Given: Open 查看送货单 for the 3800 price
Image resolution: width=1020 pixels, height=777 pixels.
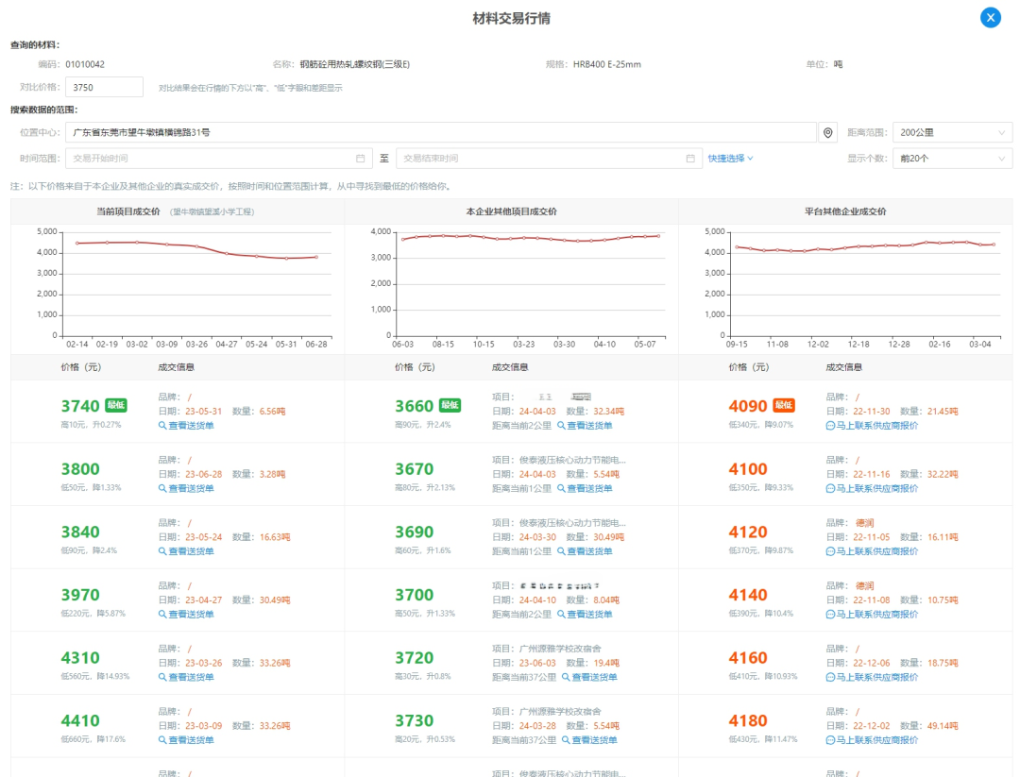Looking at the screenshot, I should 190,488.
